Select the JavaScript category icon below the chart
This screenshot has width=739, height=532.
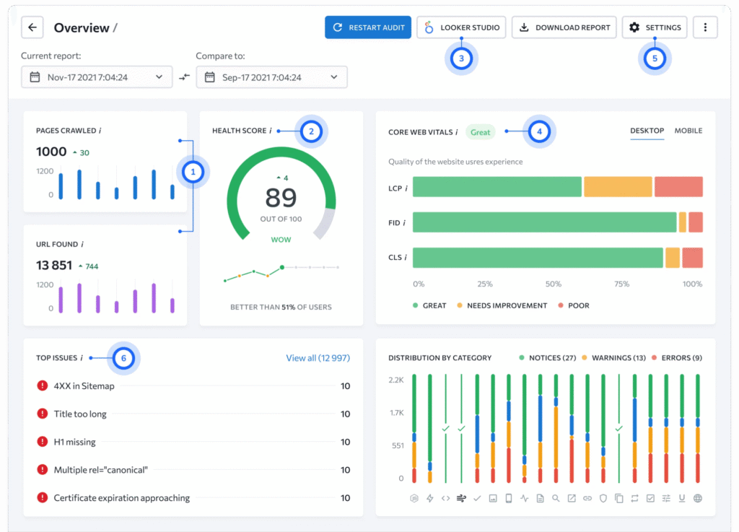pyautogui.click(x=415, y=498)
